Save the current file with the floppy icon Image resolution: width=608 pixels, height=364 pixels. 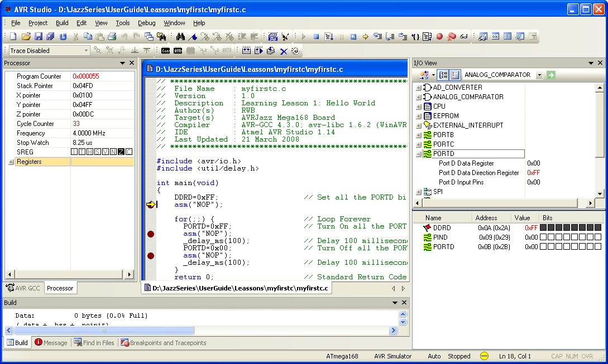[x=38, y=36]
